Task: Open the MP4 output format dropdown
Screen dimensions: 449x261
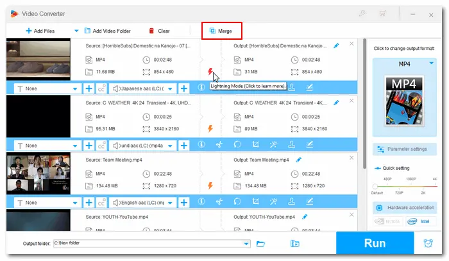Action: (431, 63)
